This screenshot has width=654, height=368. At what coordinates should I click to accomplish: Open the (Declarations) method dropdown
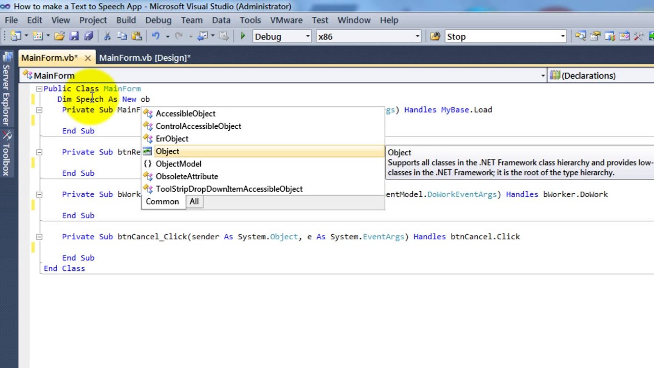click(601, 76)
